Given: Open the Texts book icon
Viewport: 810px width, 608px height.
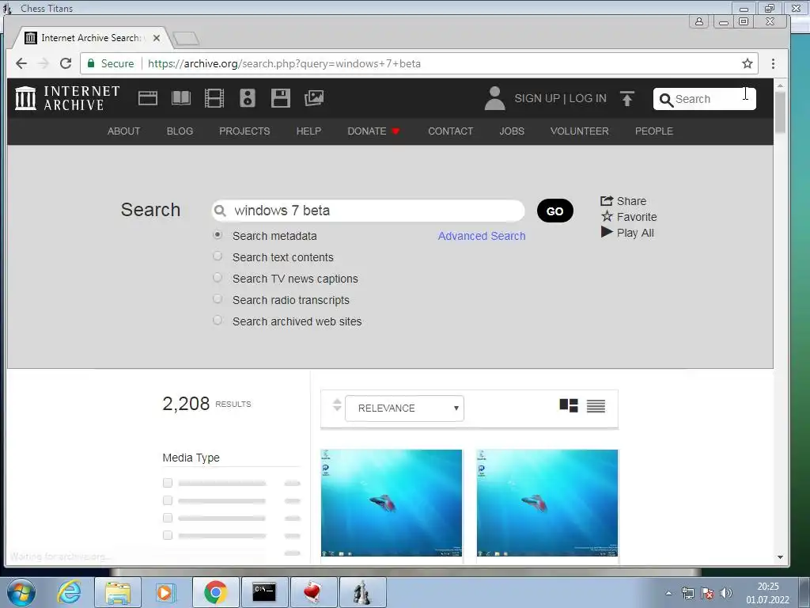Looking at the screenshot, I should click(x=181, y=97).
